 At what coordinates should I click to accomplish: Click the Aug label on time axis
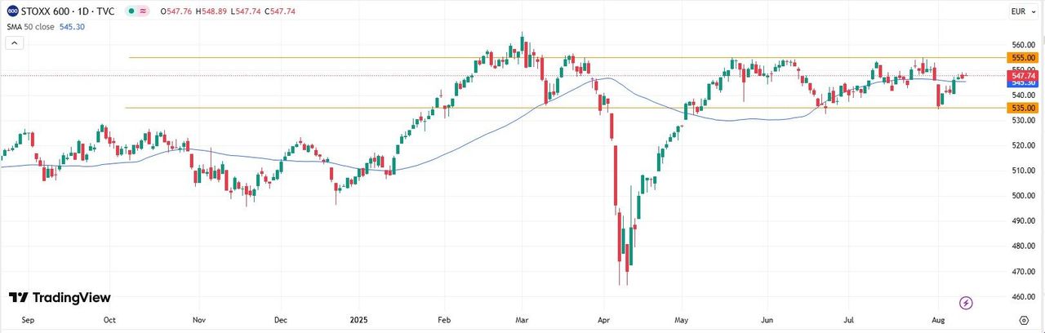tap(937, 322)
